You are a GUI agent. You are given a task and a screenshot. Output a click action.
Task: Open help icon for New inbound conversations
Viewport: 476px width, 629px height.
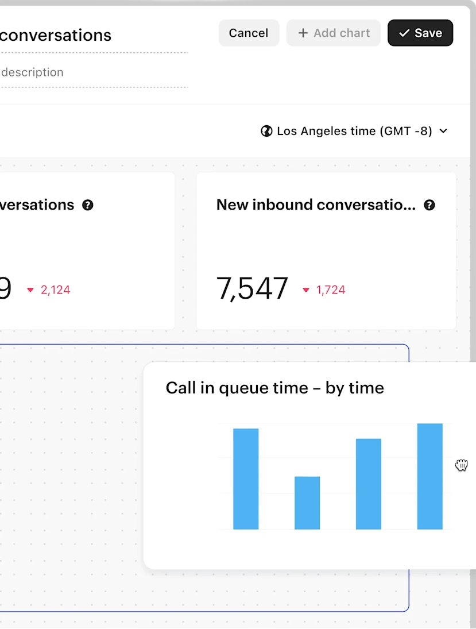pyautogui.click(x=429, y=205)
